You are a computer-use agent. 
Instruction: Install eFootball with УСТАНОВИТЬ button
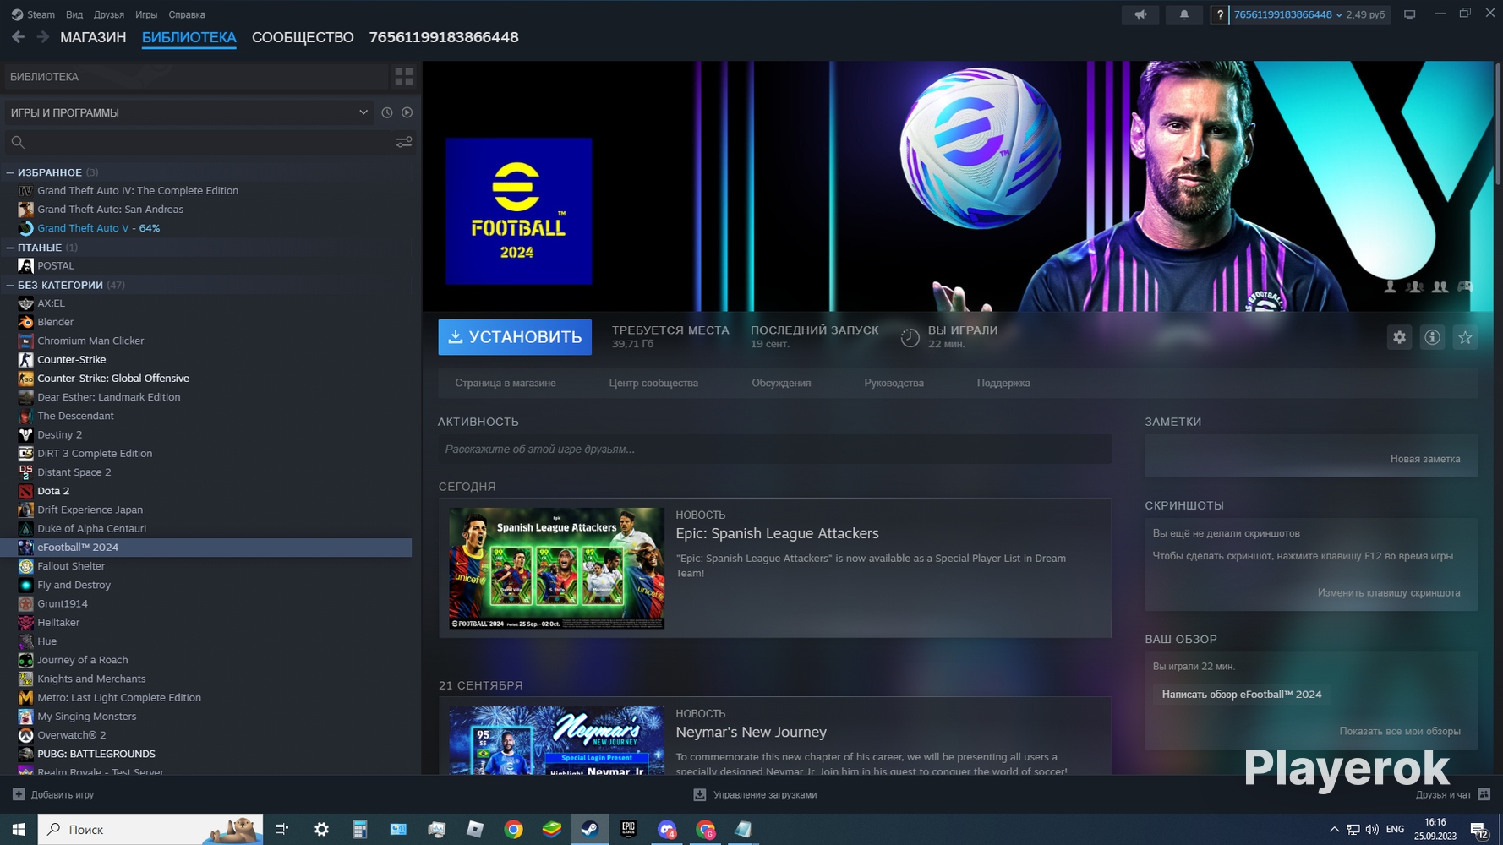pyautogui.click(x=515, y=337)
